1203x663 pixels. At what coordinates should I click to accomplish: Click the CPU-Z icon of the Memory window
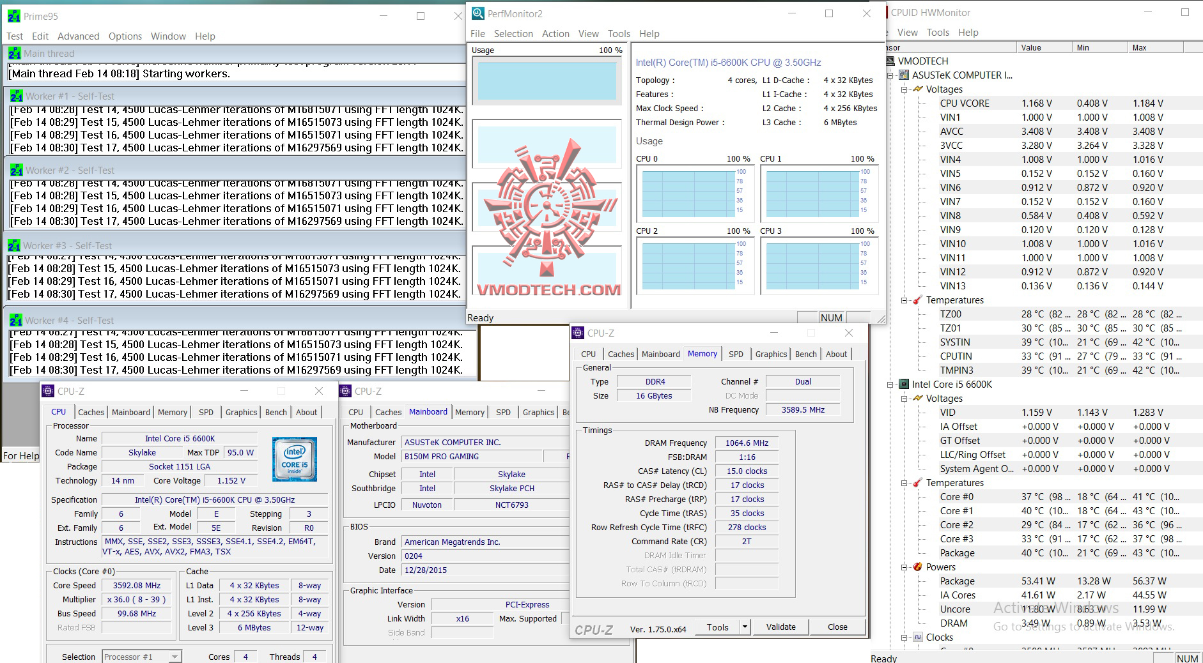578,333
